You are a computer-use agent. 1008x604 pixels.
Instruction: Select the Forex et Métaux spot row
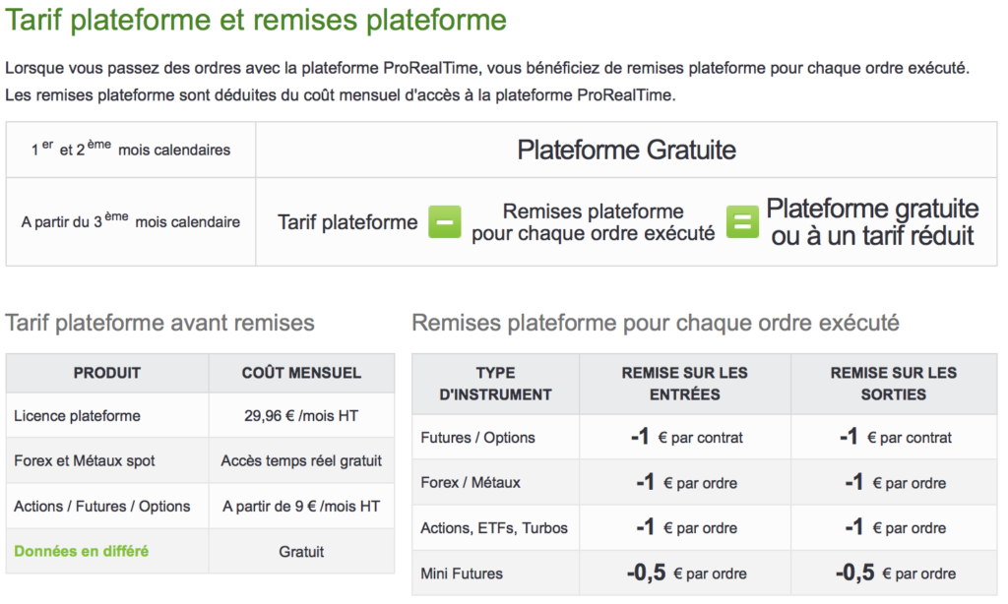[200, 460]
